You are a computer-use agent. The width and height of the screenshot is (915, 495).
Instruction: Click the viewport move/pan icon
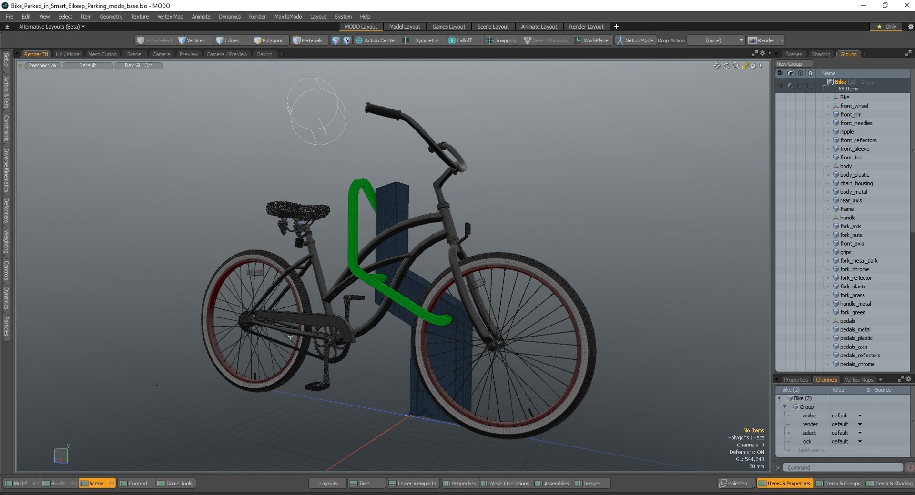tap(717, 66)
